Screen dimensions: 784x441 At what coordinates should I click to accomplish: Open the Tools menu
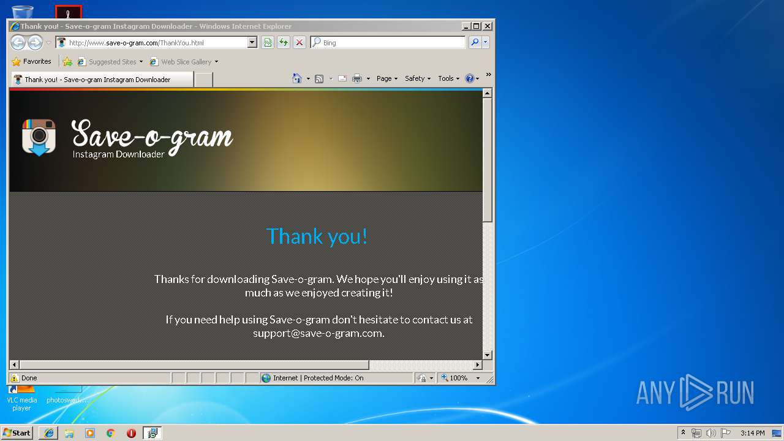point(448,78)
